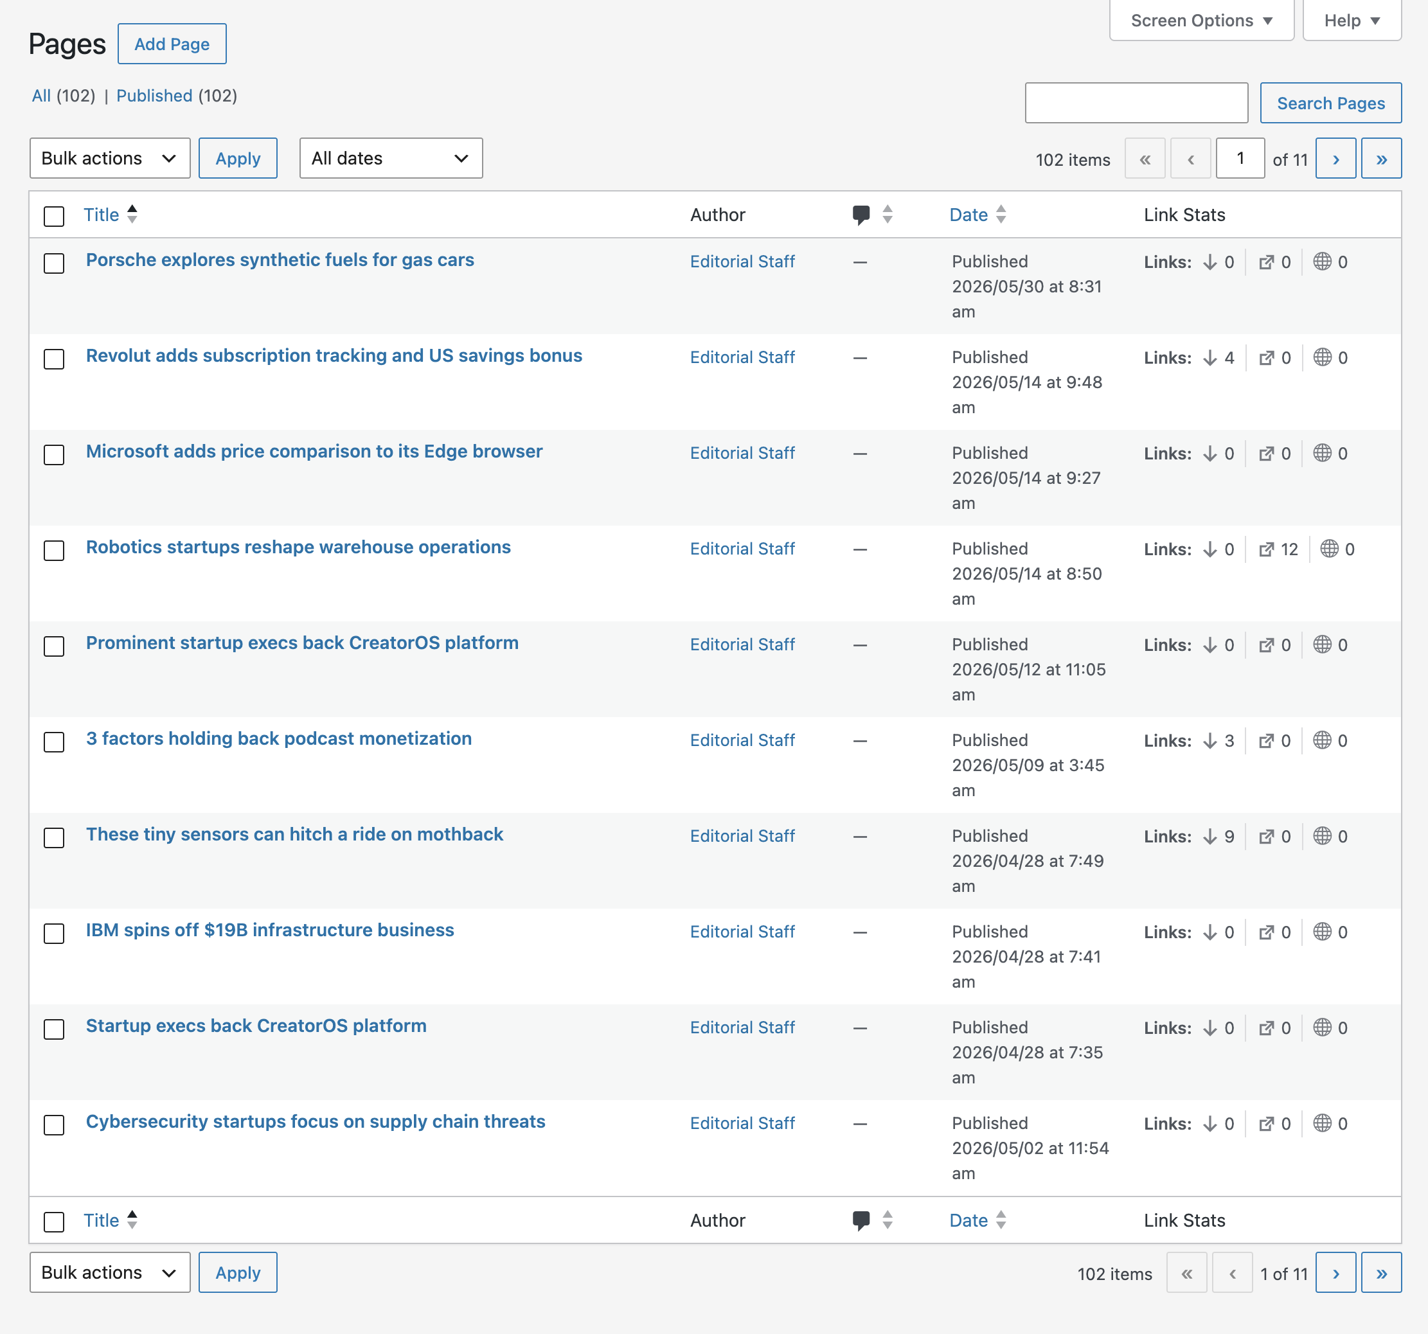This screenshot has height=1334, width=1428.
Task: Select checkbox for Microsoft Edge browser page
Action: click(x=54, y=455)
